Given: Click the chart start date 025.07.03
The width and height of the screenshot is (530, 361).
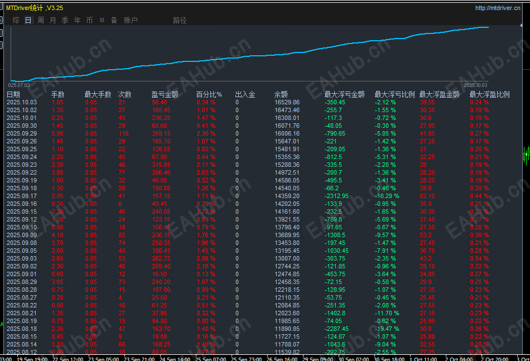Looking at the screenshot, I should pos(19,85).
